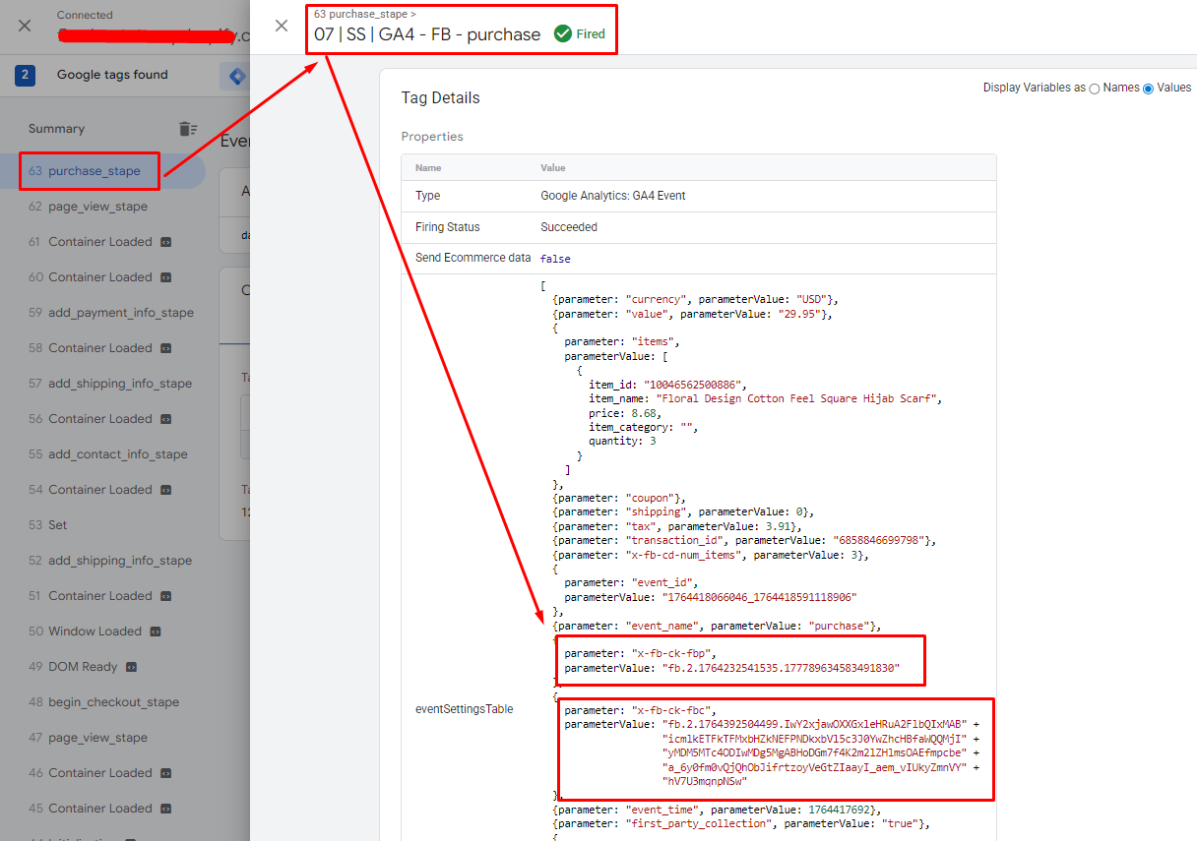Click the code icon beside 61 Container Loaded

pos(166,242)
